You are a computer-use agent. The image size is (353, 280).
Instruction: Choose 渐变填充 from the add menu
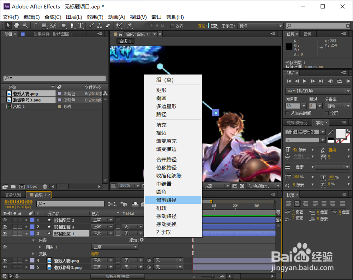[x=173, y=141]
